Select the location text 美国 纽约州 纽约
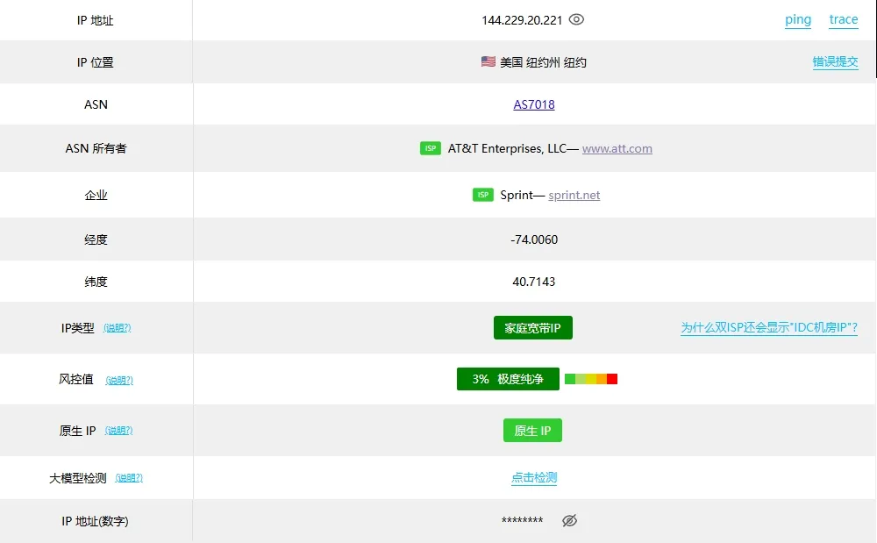 pos(543,62)
